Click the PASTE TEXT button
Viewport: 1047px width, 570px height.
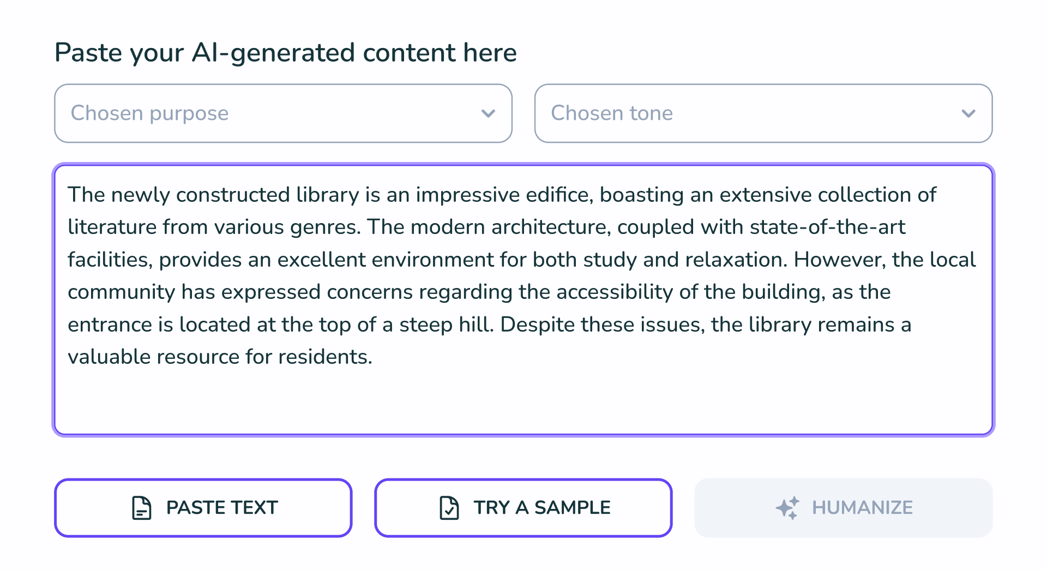pos(203,508)
